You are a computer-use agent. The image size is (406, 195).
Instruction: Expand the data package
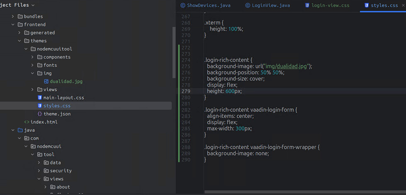[39, 163]
